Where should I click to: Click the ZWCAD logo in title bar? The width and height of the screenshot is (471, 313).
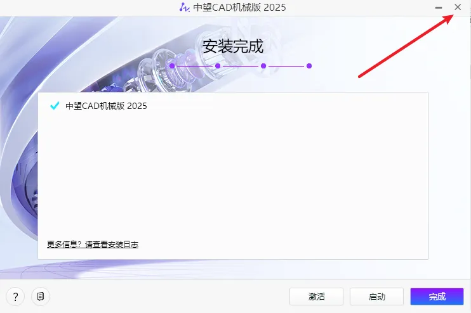pos(185,7)
